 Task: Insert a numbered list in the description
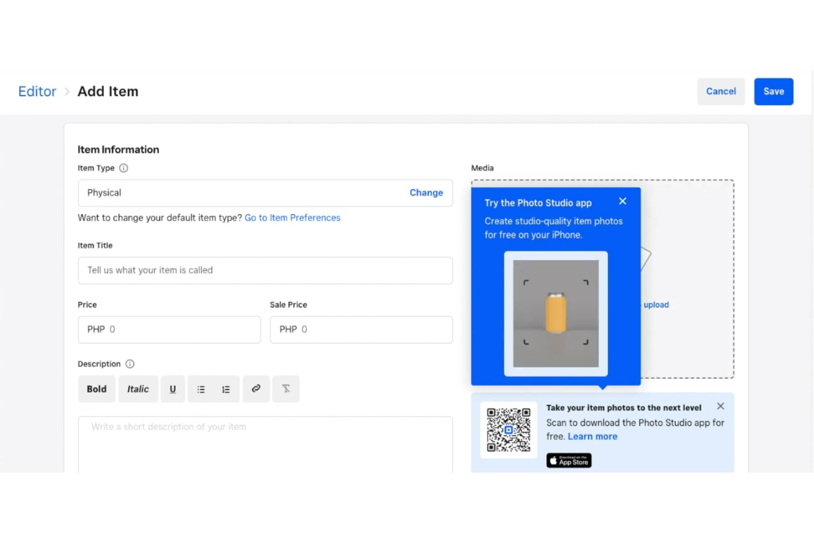[226, 388]
